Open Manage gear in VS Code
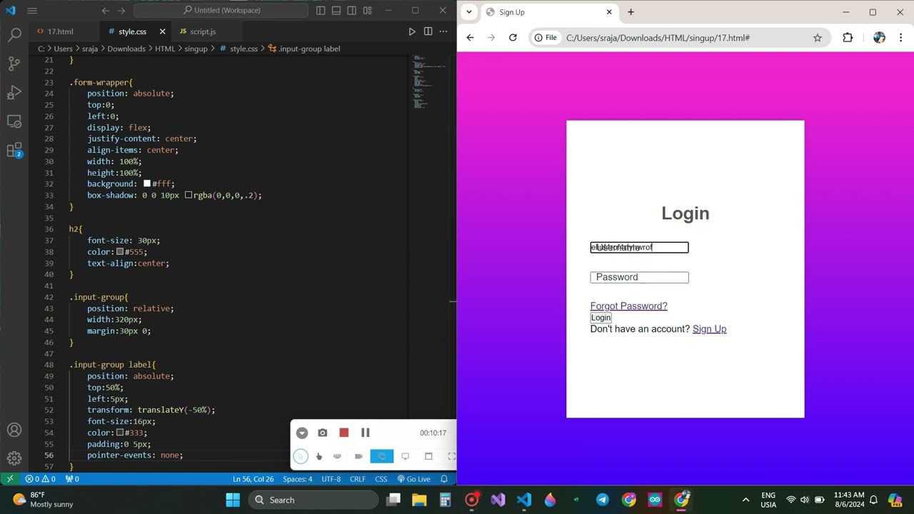The width and height of the screenshot is (914, 514). [x=14, y=458]
